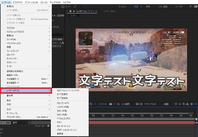Image resolution: width=198 pixels, height=137 pixels.
Task: Click the コンポ 1 breadcrumb link
Action: click(x=73, y=16)
